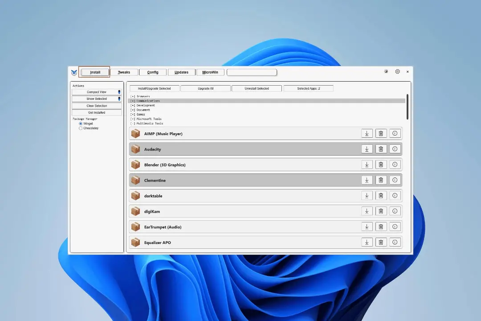The width and height of the screenshot is (481, 321).
Task: Select the Chocolatey package manager
Action: pos(81,128)
